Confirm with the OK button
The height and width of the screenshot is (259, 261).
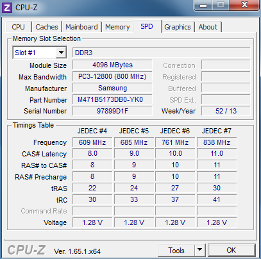(232, 250)
